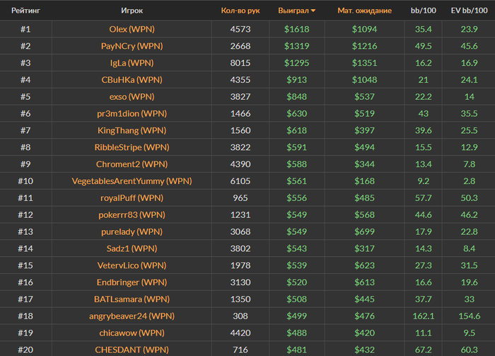
Task: Open CHESDANT (WPN) player page
Action: [x=132, y=350]
